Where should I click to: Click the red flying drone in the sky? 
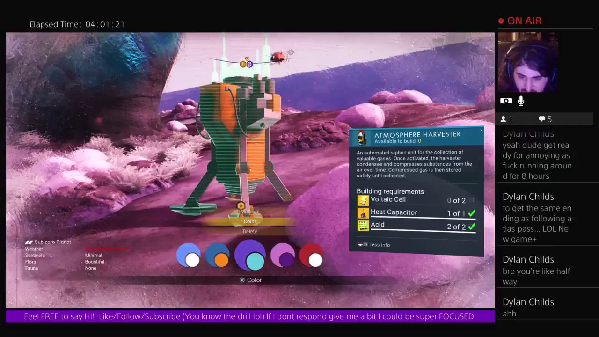[279, 57]
